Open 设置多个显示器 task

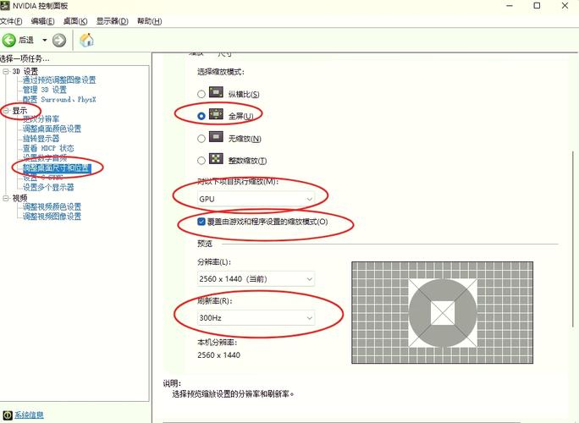click(48, 187)
